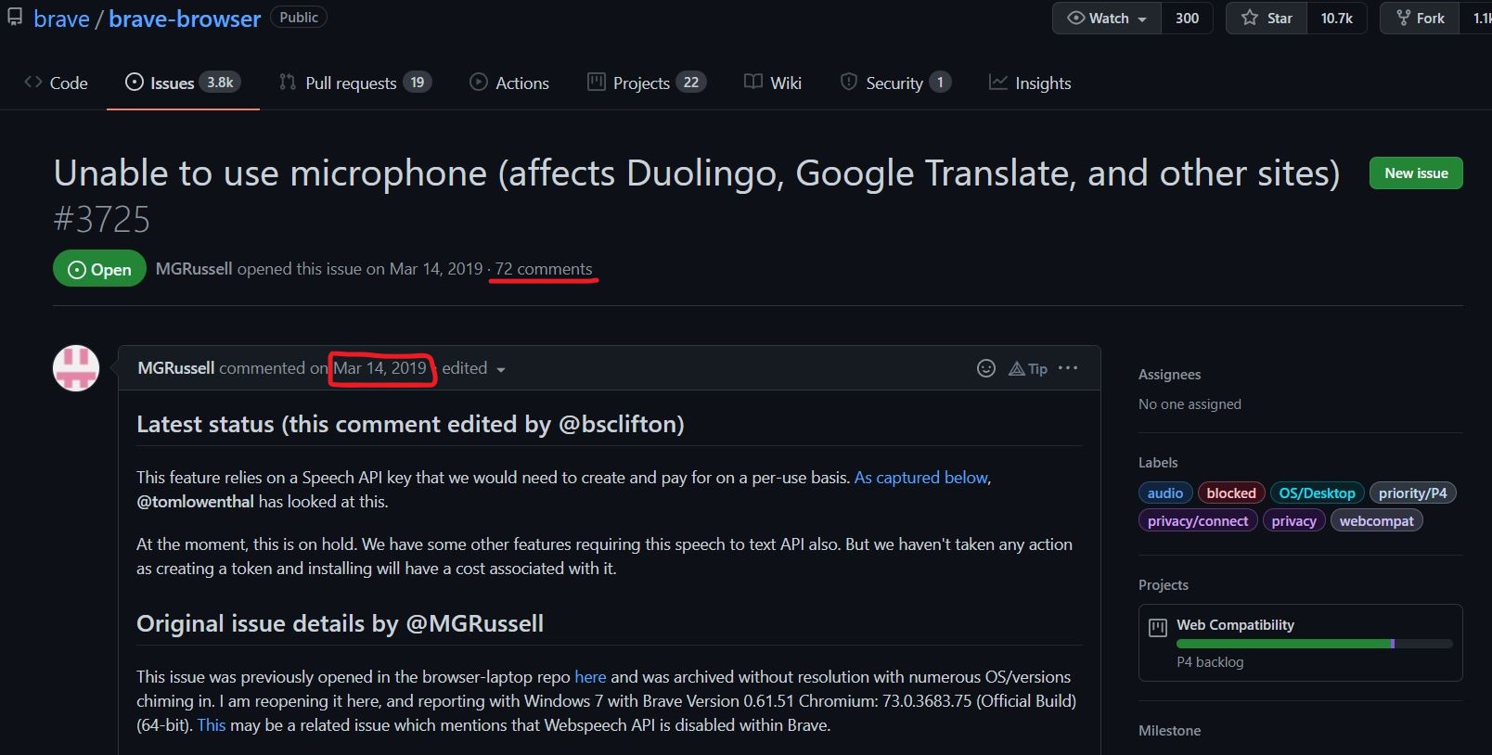Star the brave-browser repository
This screenshot has height=755, width=1492.
point(1264,18)
